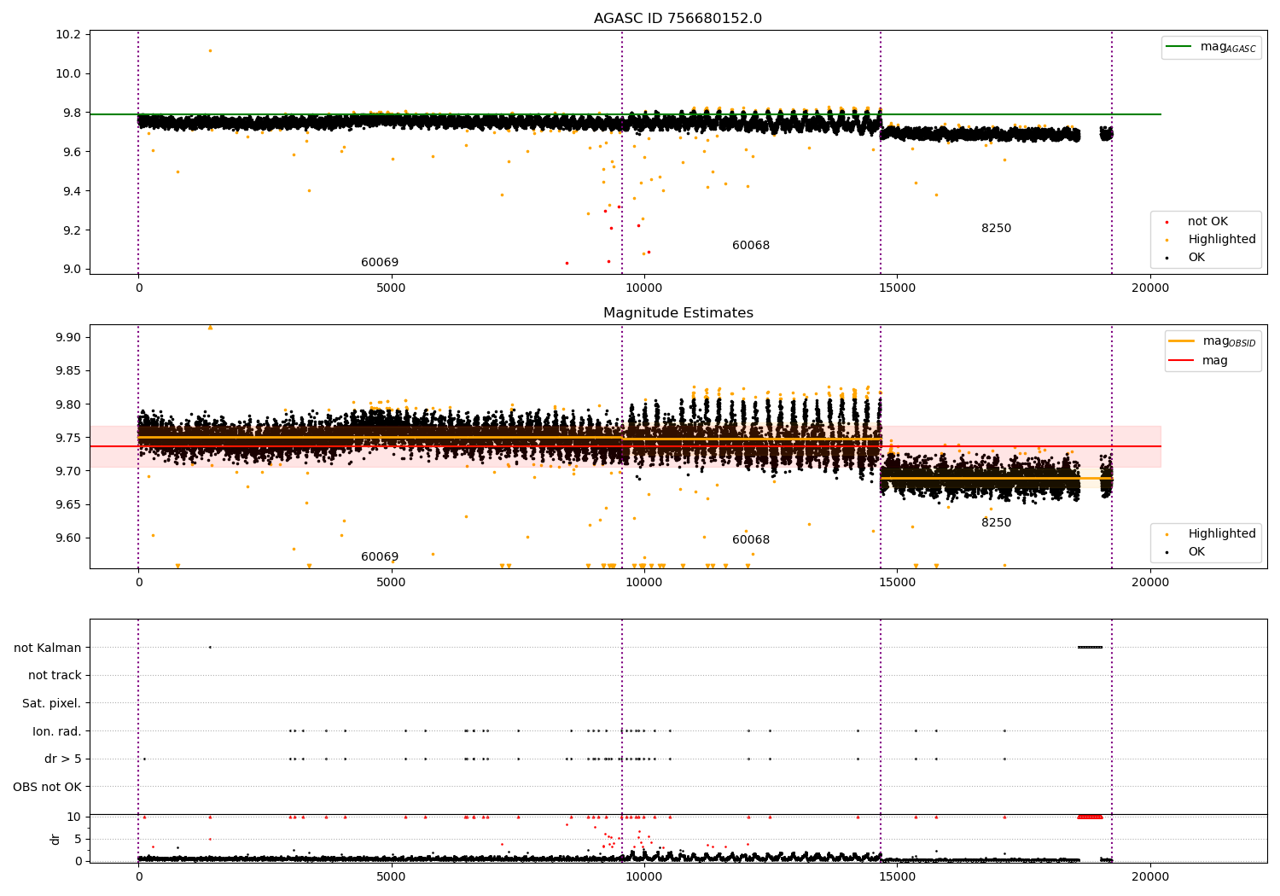Click the "60068" label in Magnitude Estimates plot

click(x=751, y=540)
